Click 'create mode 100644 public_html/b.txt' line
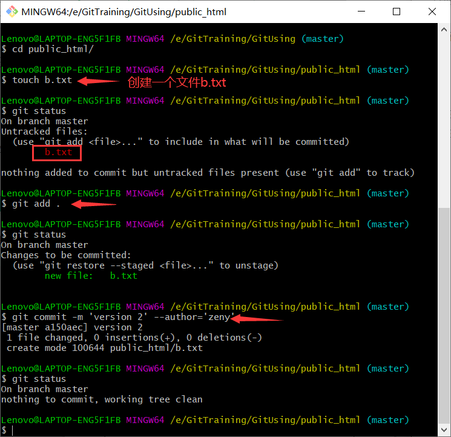Screen dimensions: 451x437 click(105, 348)
